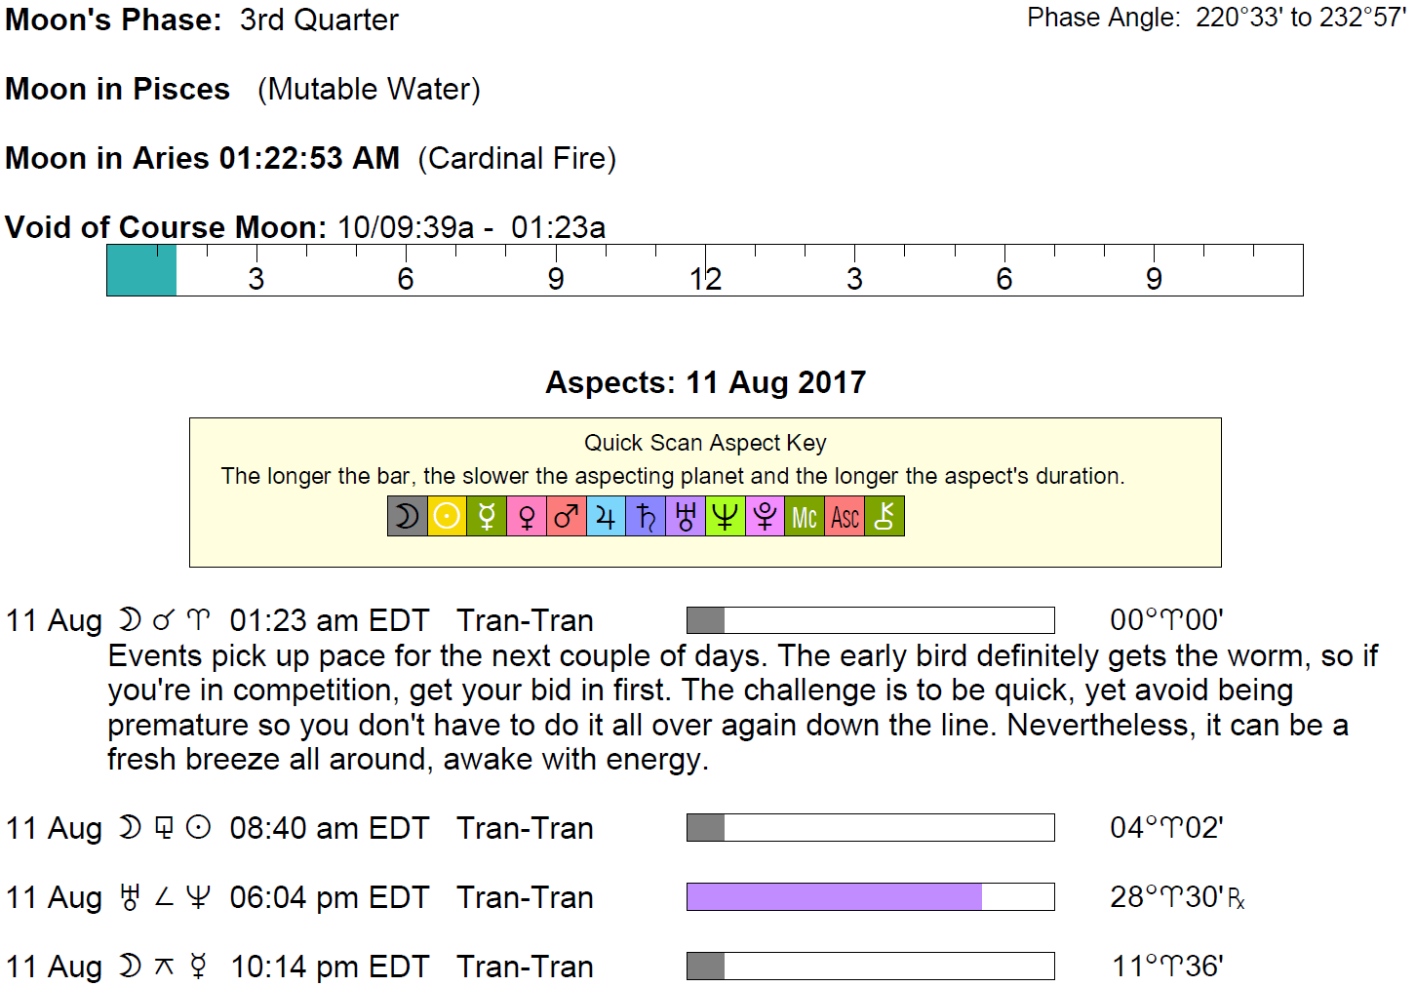Select the red Asc ascendant icon
This screenshot has width=1416, height=987.
pyautogui.click(x=845, y=517)
